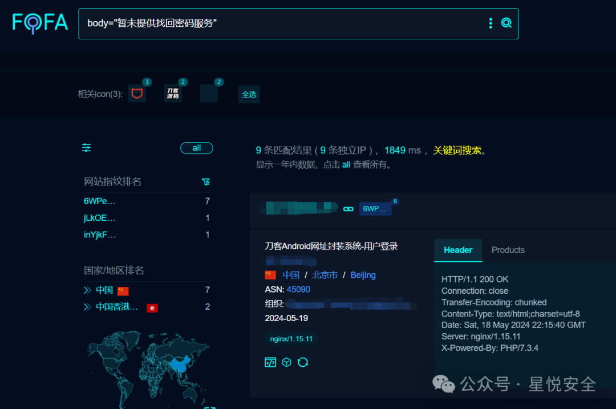Click the funnel icon beside 网站指纹排名

click(x=206, y=181)
